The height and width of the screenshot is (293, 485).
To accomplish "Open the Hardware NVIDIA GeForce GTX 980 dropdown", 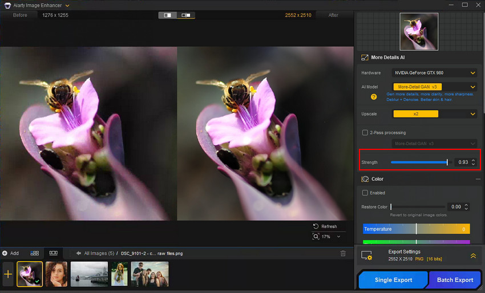I will pyautogui.click(x=434, y=73).
